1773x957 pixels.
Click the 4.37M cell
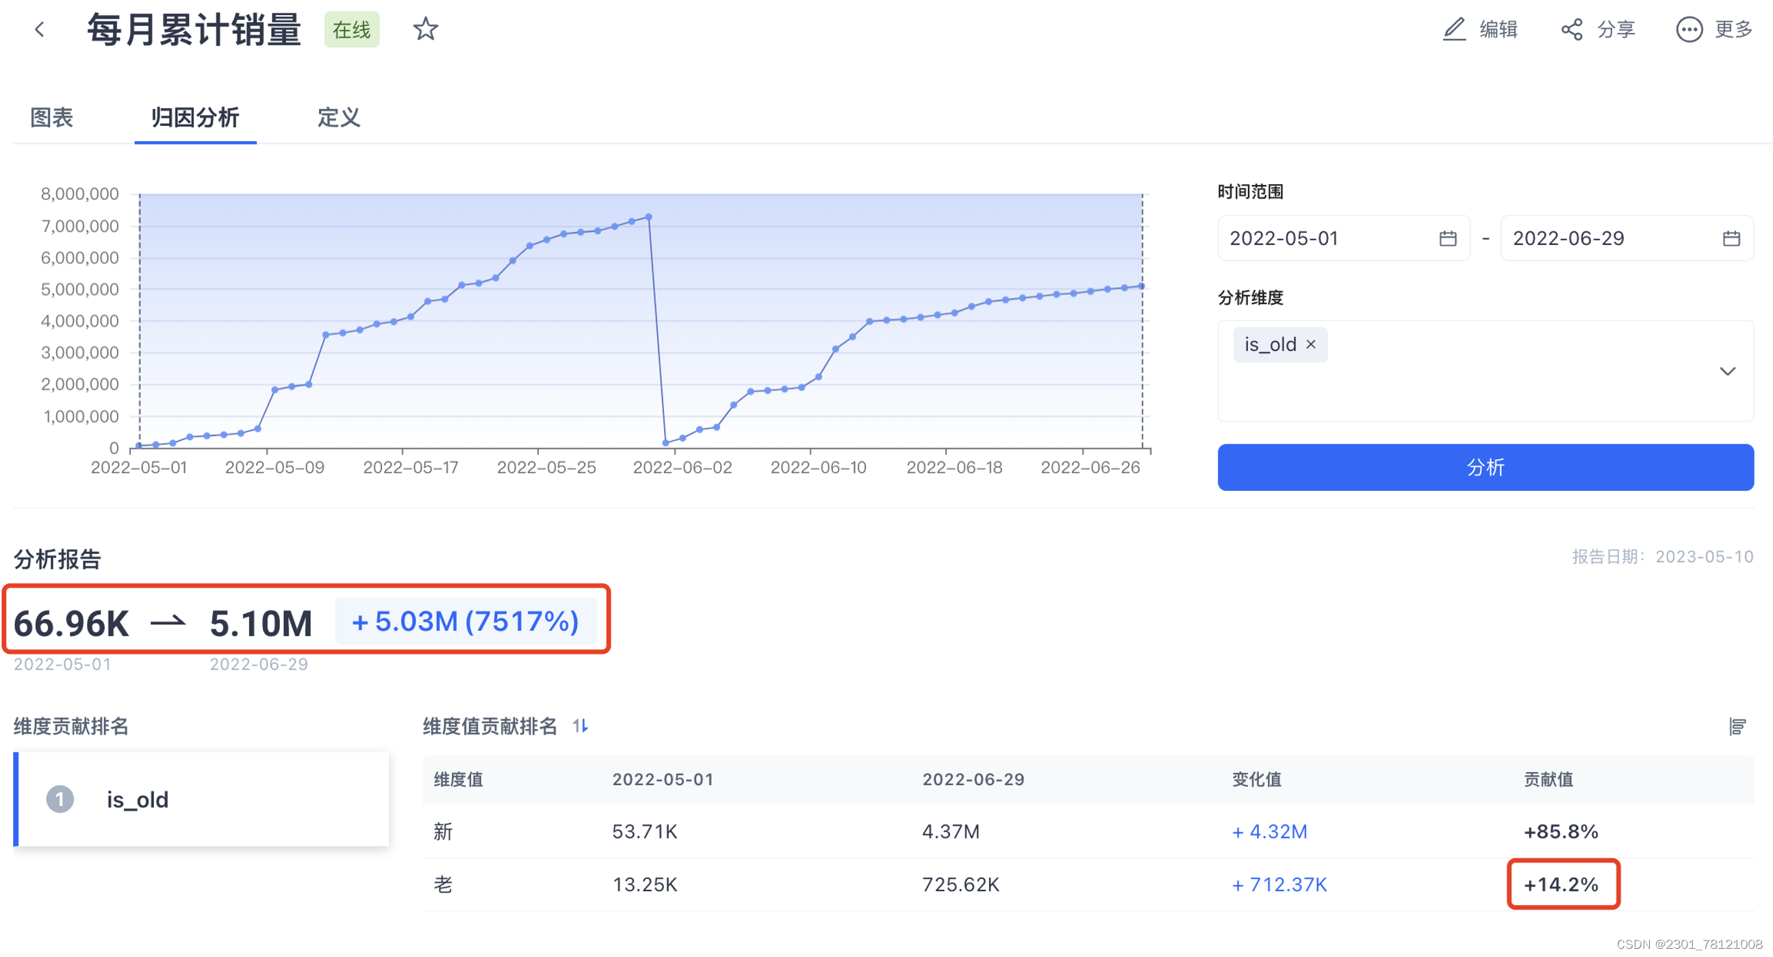pos(951,831)
